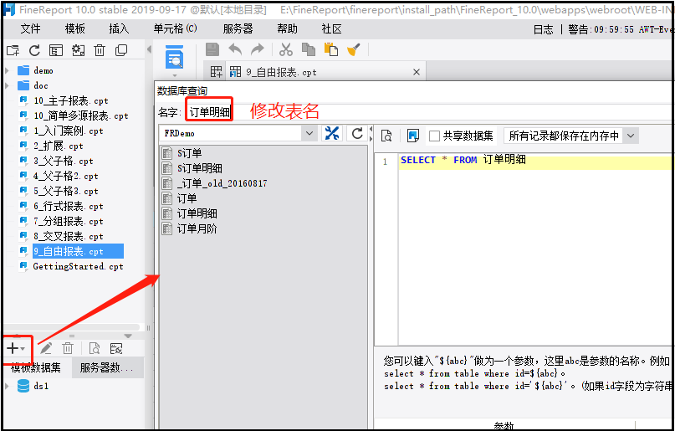Open the 服务器 menu

pos(238,28)
